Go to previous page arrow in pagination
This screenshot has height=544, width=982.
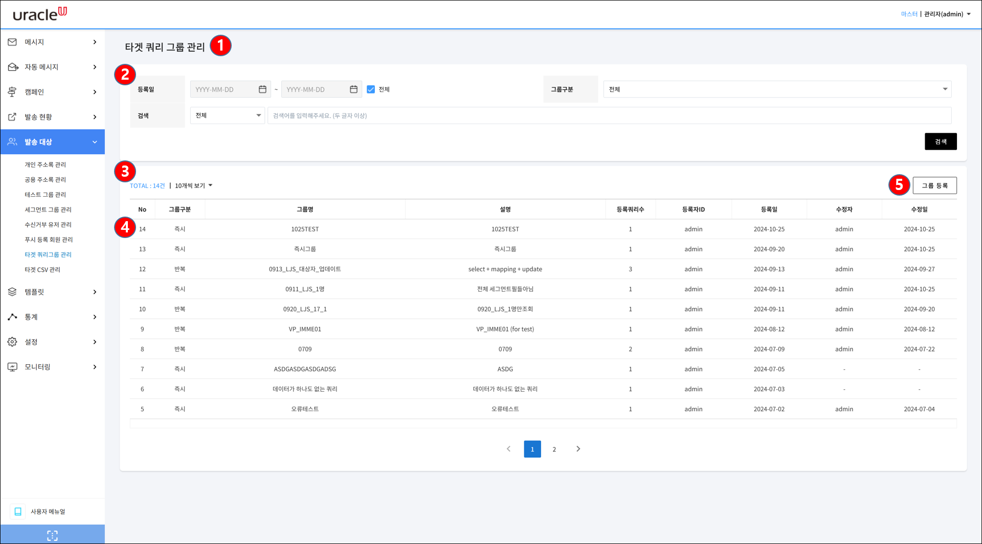[508, 449]
